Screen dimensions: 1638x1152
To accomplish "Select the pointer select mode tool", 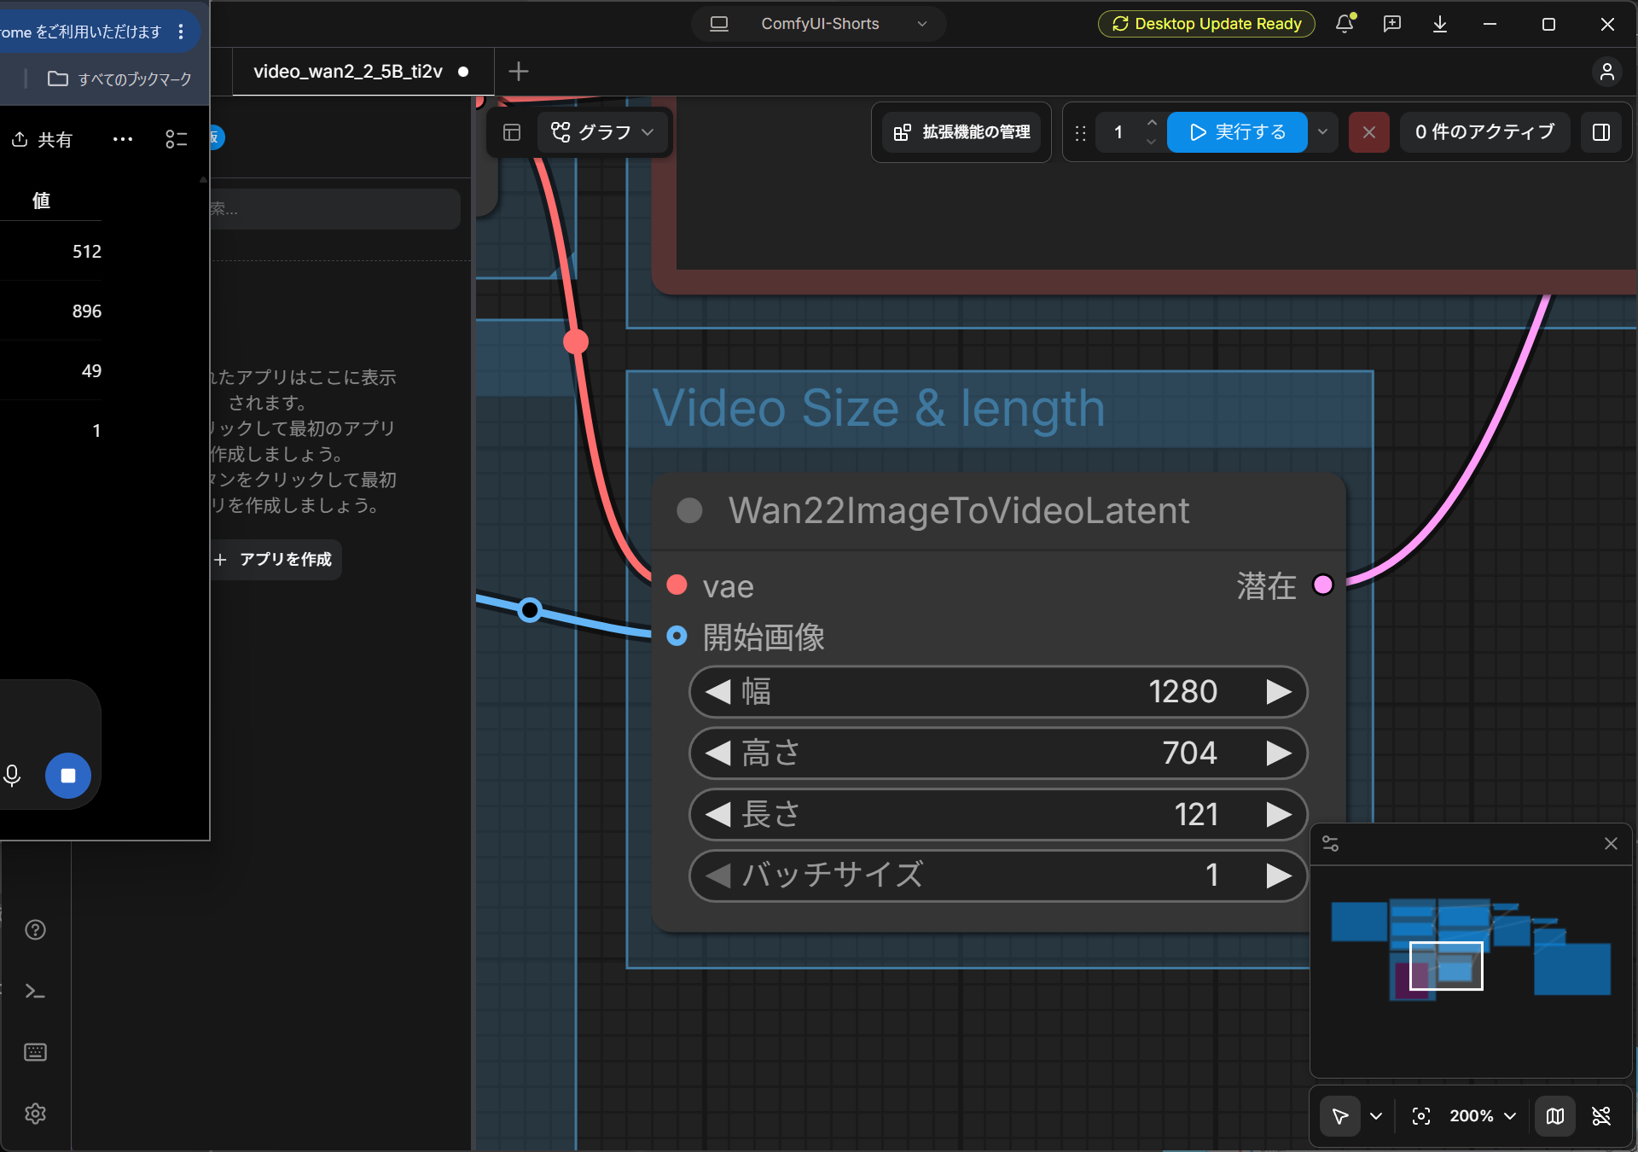I will click(1340, 1115).
